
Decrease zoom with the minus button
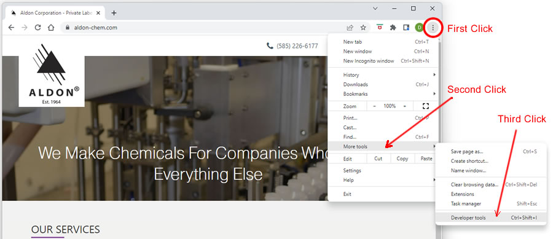coord(375,106)
